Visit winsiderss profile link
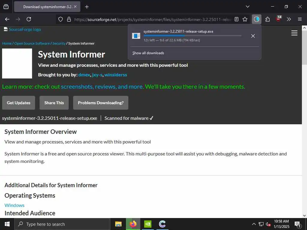 [x=116, y=75]
